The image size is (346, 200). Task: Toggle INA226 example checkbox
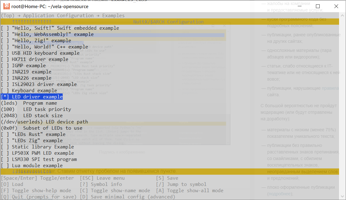[x=5, y=78]
